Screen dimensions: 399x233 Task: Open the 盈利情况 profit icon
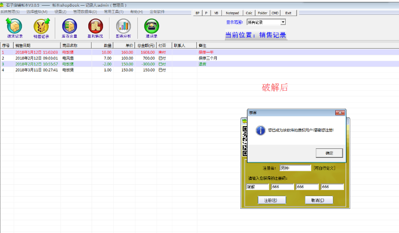coord(95,28)
